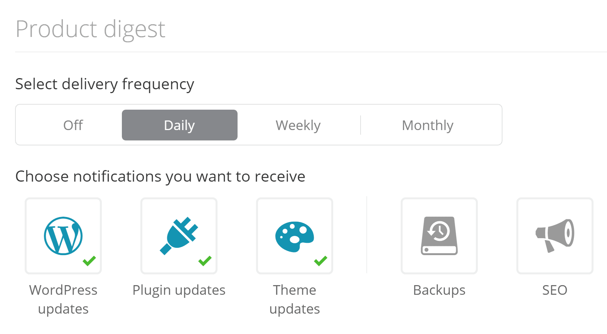Click the Backups drive icon
Screen dimensions: 607x334
pos(439,235)
